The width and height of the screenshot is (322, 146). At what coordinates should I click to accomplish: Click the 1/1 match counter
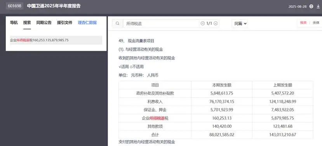pyautogui.click(x=209, y=23)
